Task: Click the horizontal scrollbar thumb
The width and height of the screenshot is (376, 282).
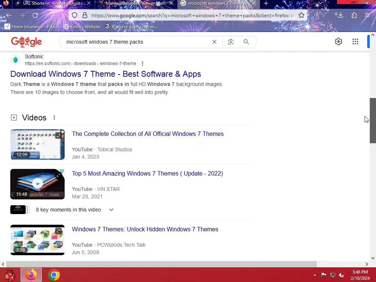Action: coord(162,264)
